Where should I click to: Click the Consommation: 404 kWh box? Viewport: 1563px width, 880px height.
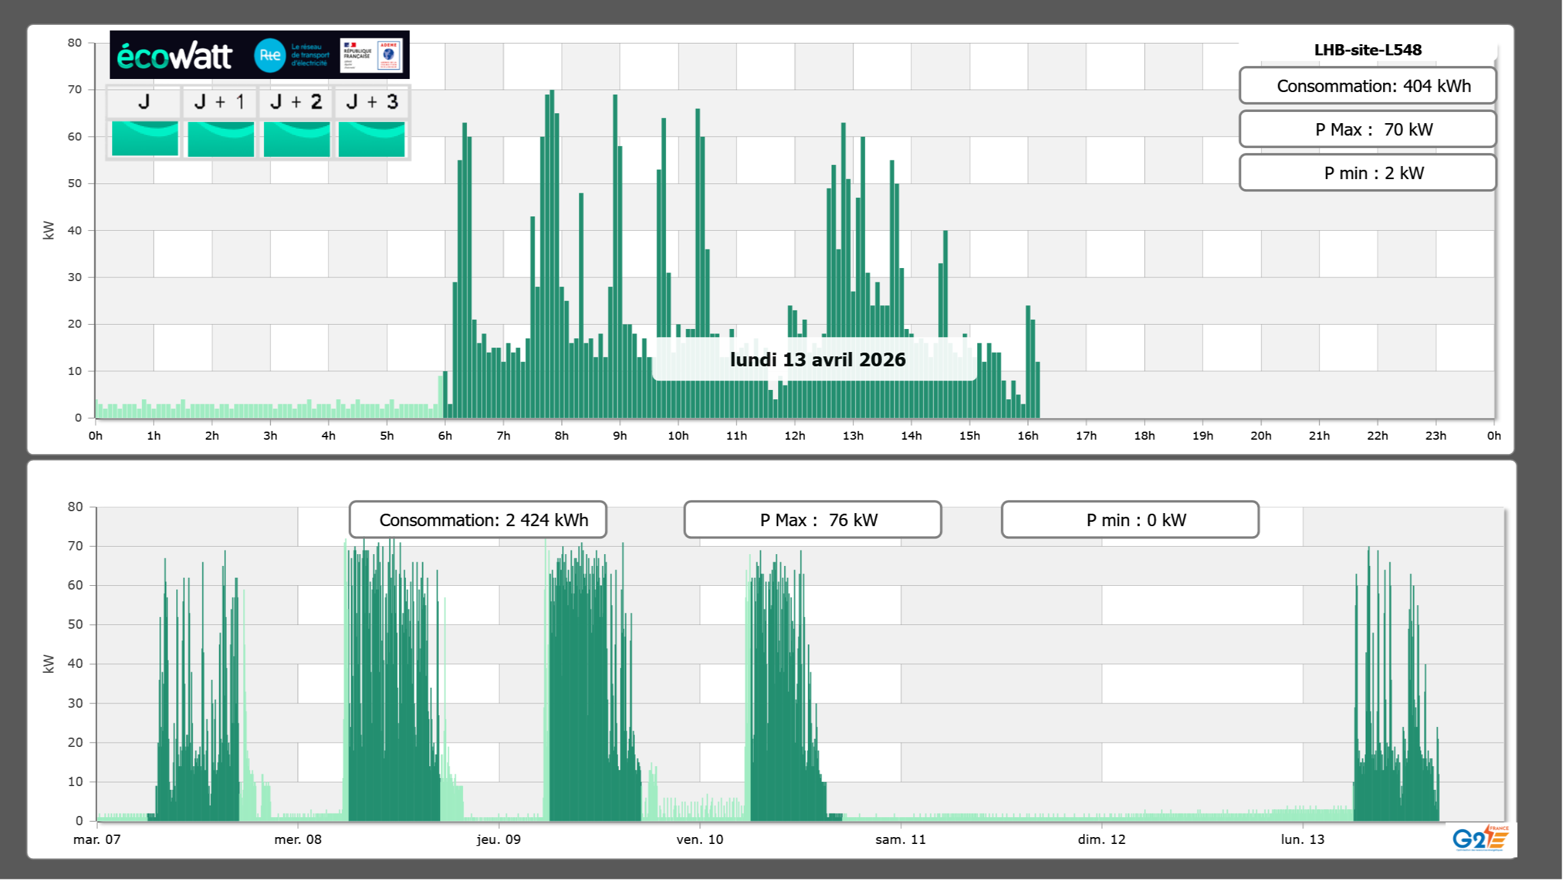pos(1367,86)
